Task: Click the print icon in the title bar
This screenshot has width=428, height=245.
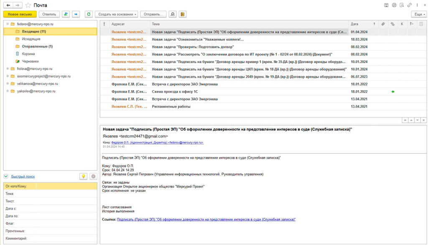Action: (394, 5)
